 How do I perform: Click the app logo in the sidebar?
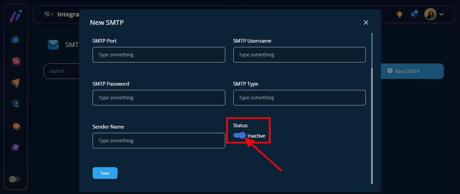[15, 16]
